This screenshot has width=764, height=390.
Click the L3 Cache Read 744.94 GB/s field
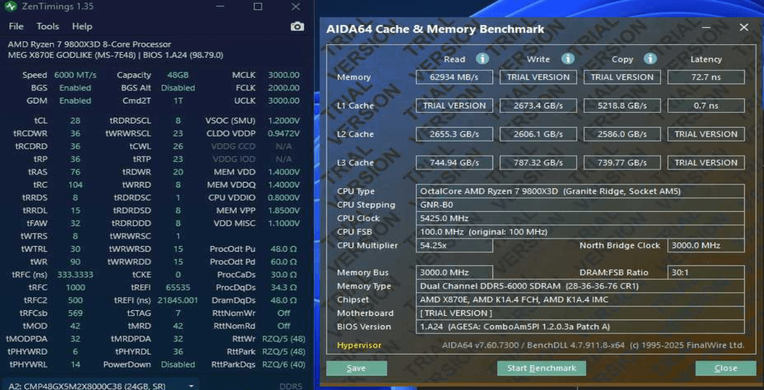(x=454, y=163)
